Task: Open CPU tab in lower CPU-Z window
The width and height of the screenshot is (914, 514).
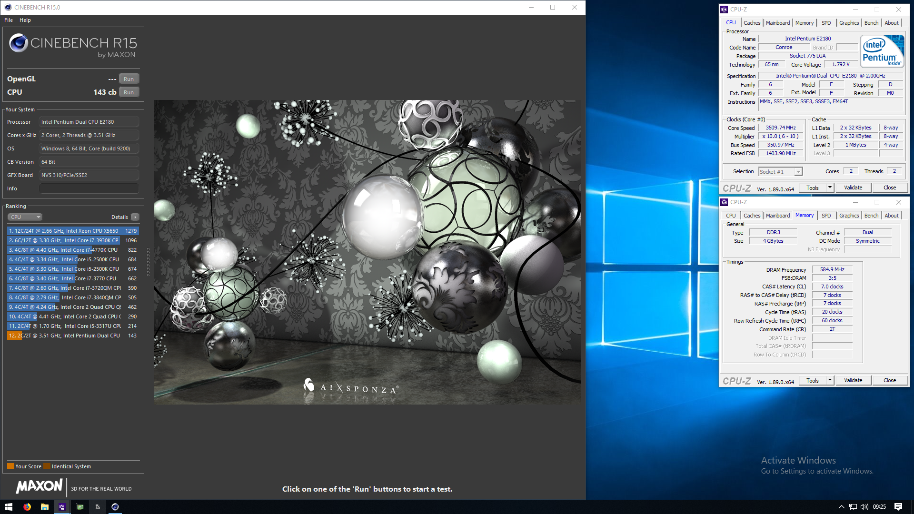Action: [731, 216]
